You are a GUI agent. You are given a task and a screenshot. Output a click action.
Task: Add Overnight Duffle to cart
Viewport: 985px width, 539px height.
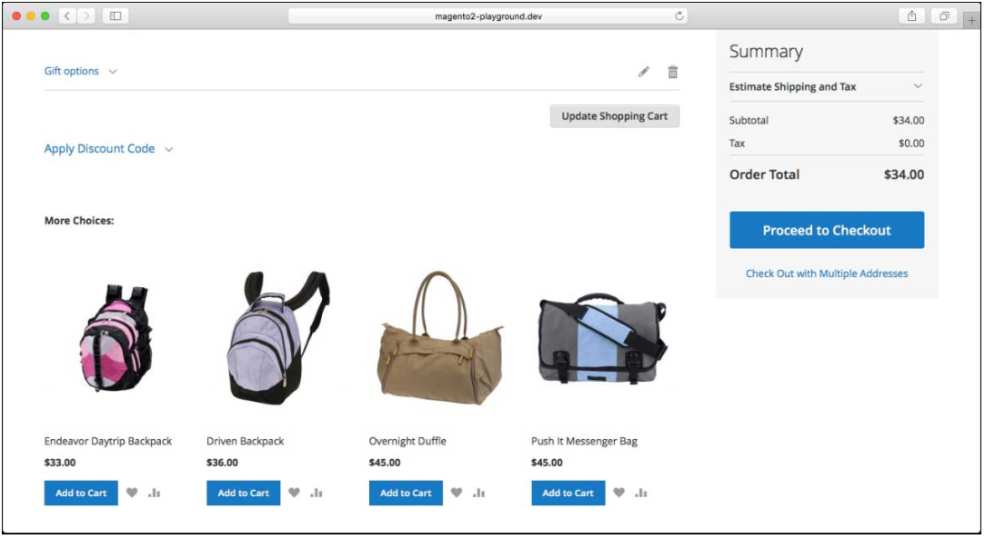click(x=406, y=493)
